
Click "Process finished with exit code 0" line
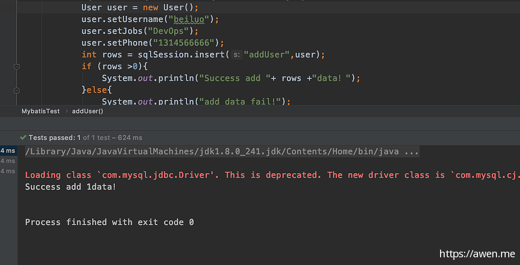110,222
